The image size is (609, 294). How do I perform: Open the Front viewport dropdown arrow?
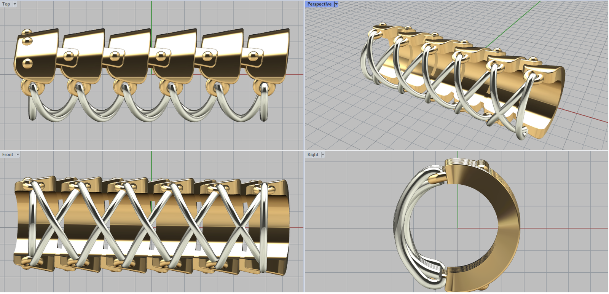tap(18, 155)
